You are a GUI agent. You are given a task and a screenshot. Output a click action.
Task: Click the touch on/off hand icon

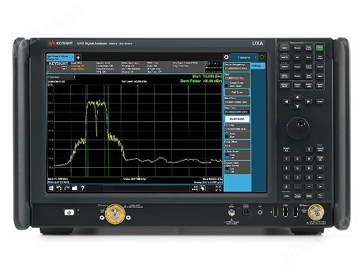pos(203,188)
